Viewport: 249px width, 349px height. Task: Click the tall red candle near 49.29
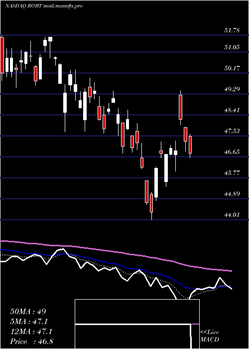[x=180, y=108]
